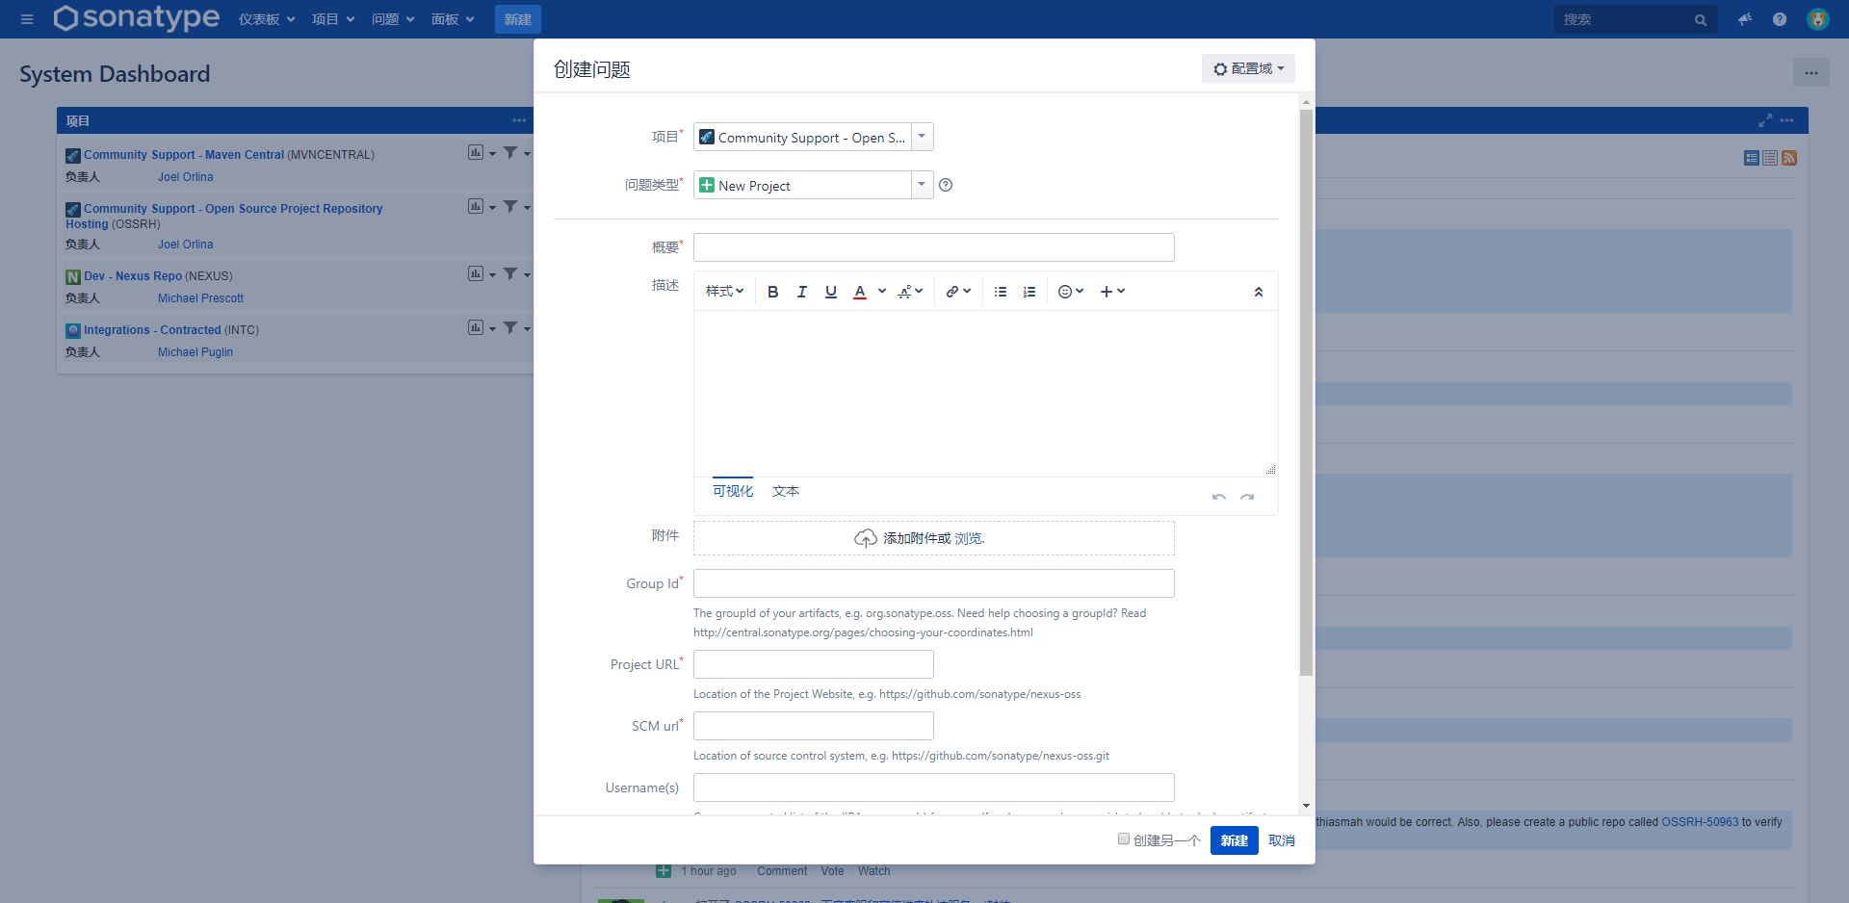
Task: Open the 样式 text style dropdown
Action: (724, 292)
